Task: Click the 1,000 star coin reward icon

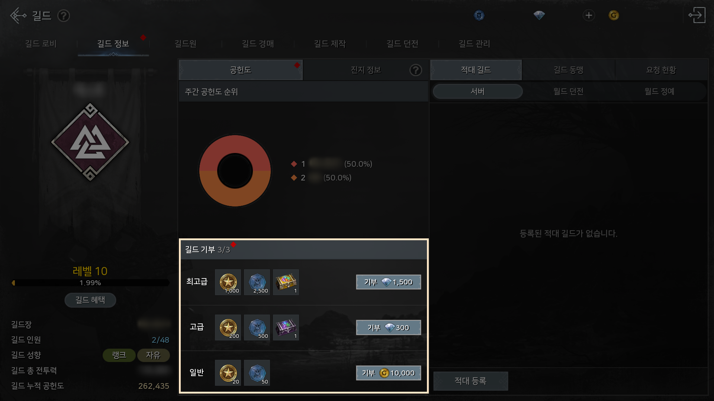Action: pos(228,282)
